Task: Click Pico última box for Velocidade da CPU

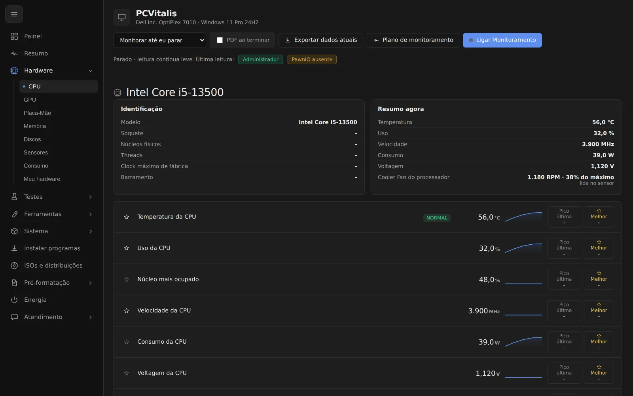Action: (564, 311)
